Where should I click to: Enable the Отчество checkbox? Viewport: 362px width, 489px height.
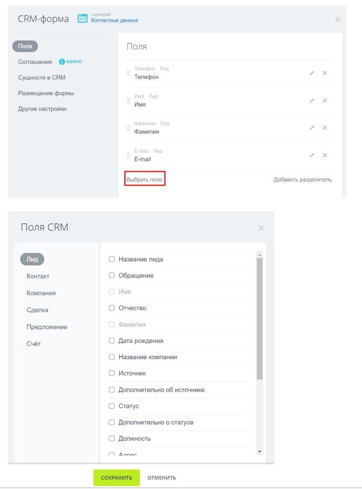[x=112, y=308]
